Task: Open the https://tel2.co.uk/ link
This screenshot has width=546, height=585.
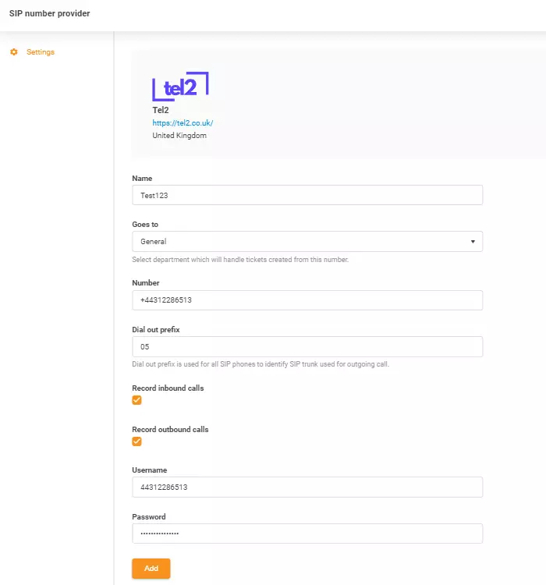Action: click(x=183, y=123)
